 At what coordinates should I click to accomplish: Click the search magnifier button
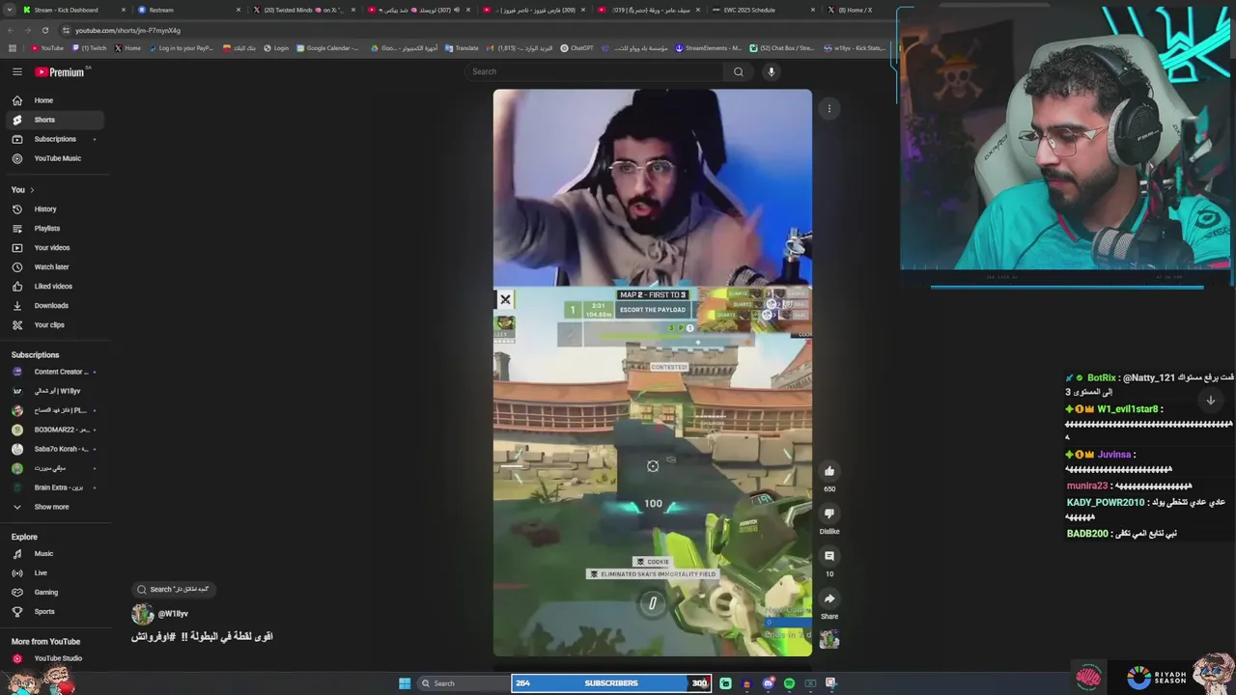point(739,71)
